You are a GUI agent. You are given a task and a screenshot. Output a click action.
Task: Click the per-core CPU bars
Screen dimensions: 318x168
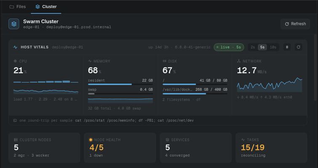pyautogui.click(x=46, y=82)
